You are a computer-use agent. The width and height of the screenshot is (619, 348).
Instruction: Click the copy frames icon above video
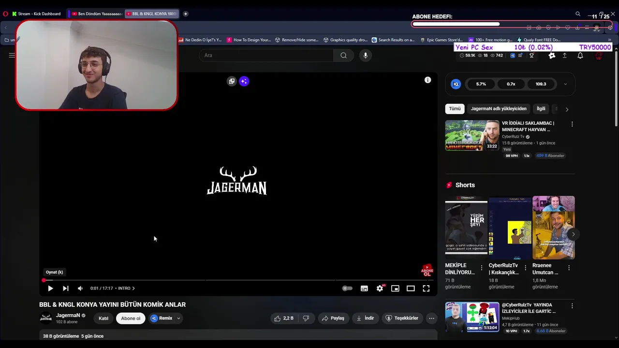(232, 81)
